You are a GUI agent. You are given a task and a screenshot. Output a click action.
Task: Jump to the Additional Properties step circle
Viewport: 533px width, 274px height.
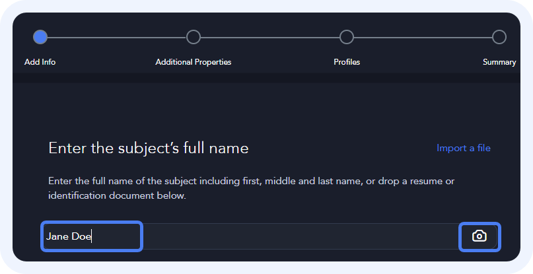point(194,37)
